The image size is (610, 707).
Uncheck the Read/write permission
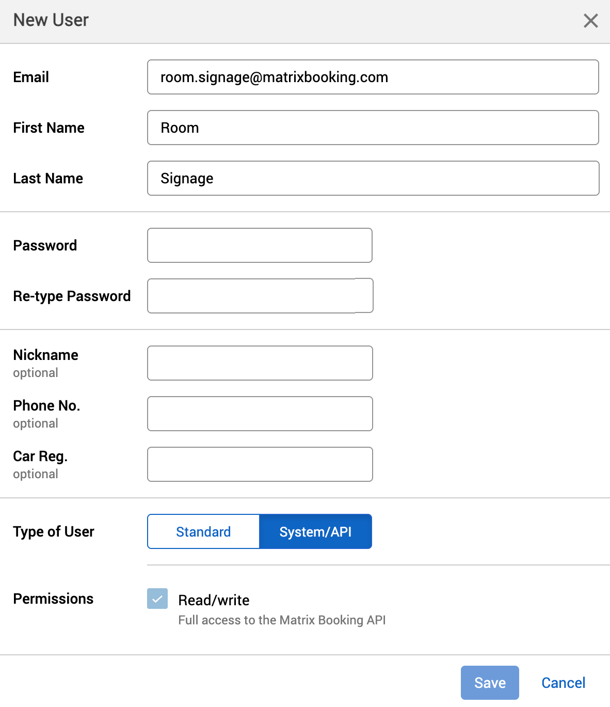tap(157, 599)
